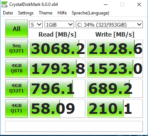The image size is (148, 136).
Task: Click the empty comment field at bottom
Action: tap(74, 126)
